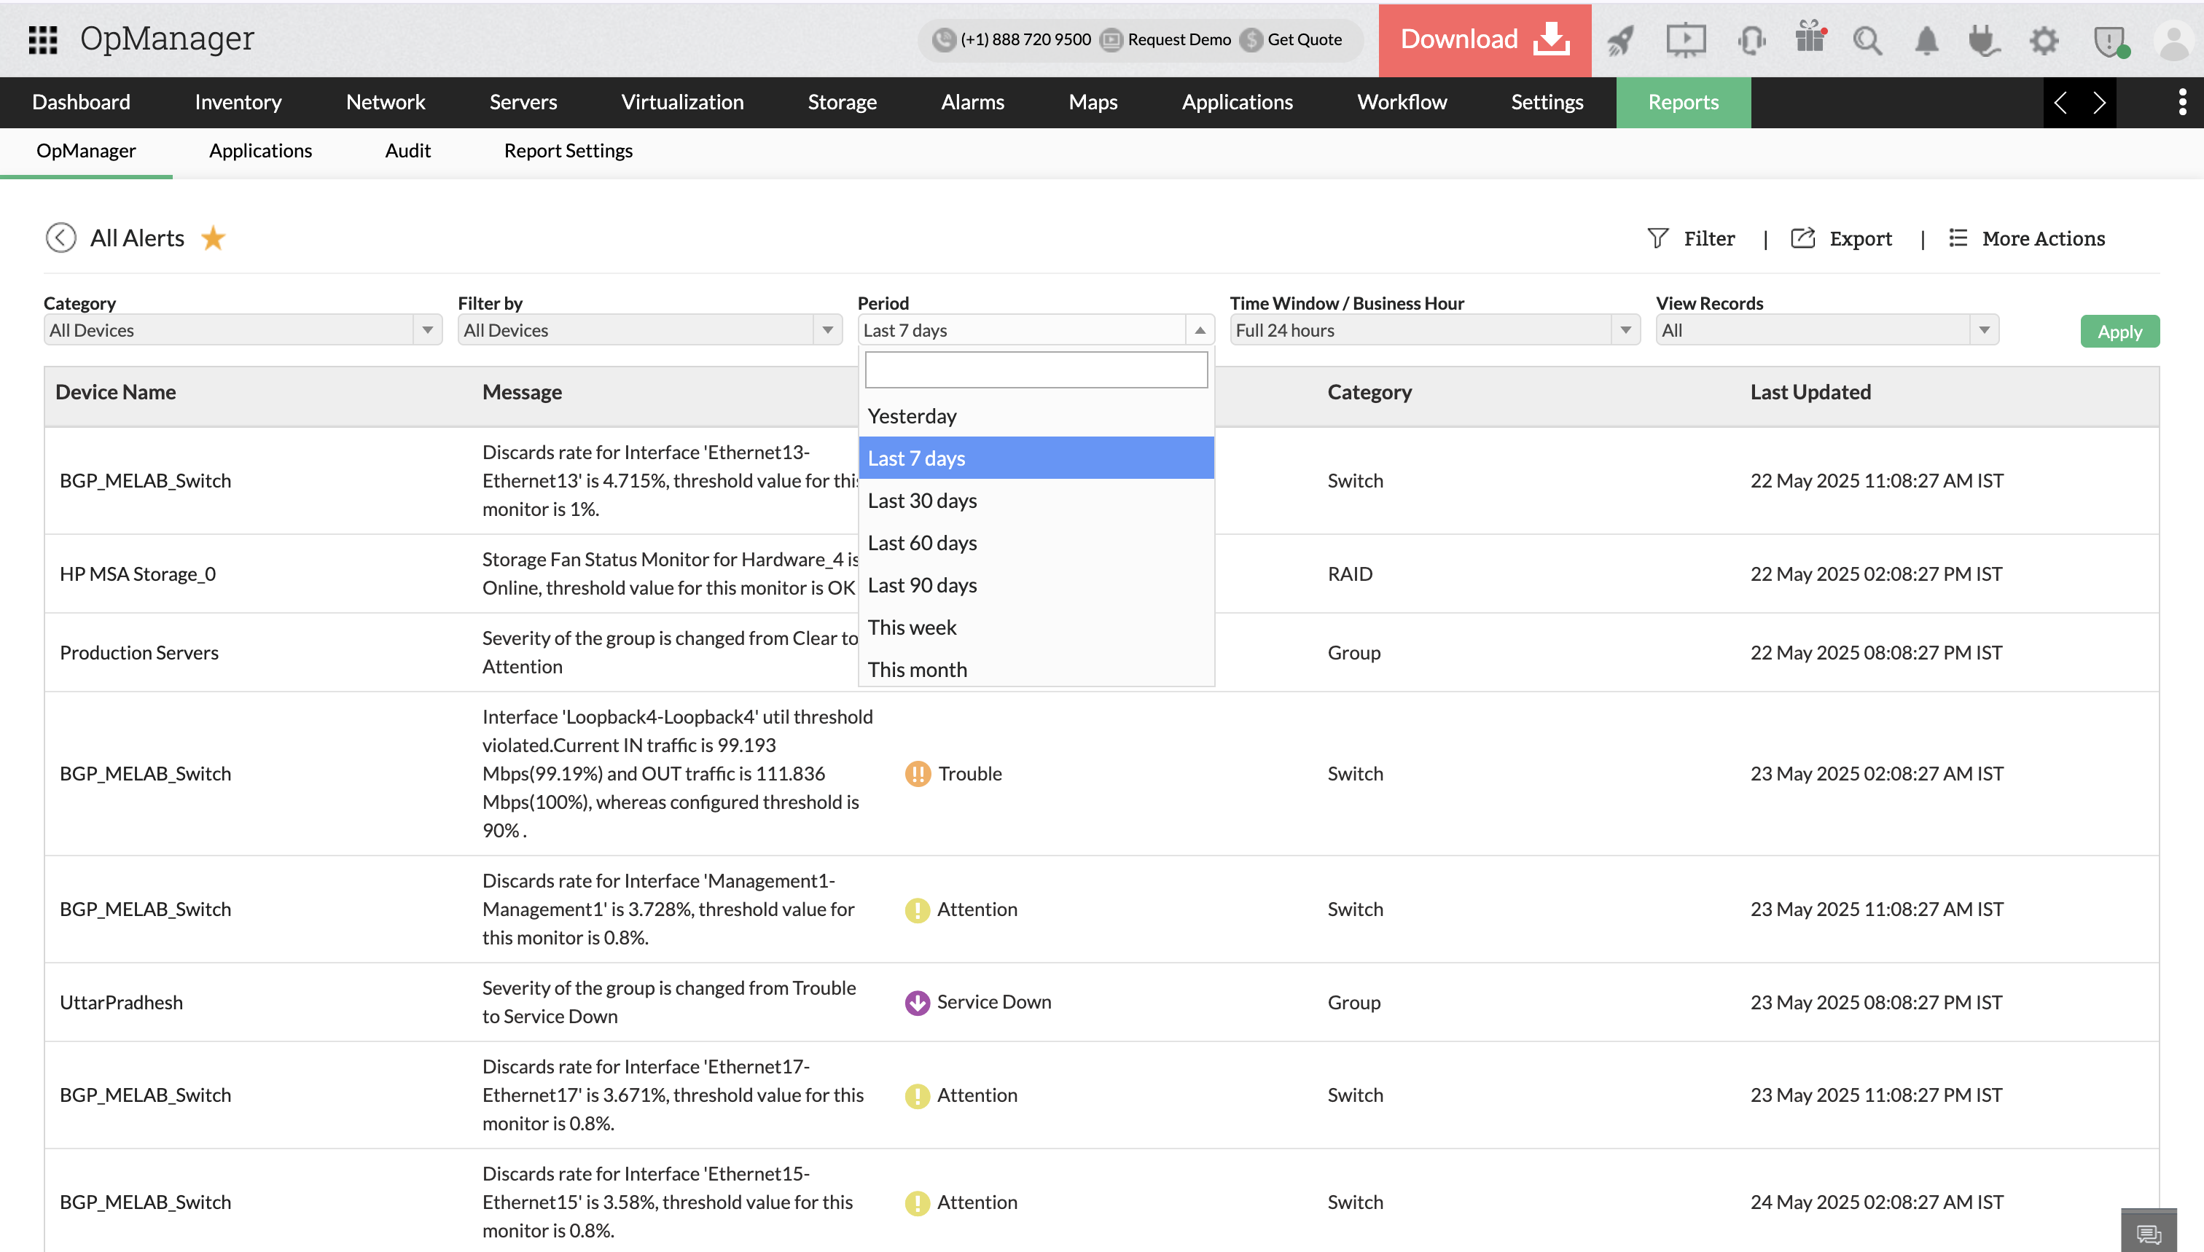Screen dimensions: 2204x1252
Task: Click the back arrow next to All Alerts
Action: [x=61, y=238]
